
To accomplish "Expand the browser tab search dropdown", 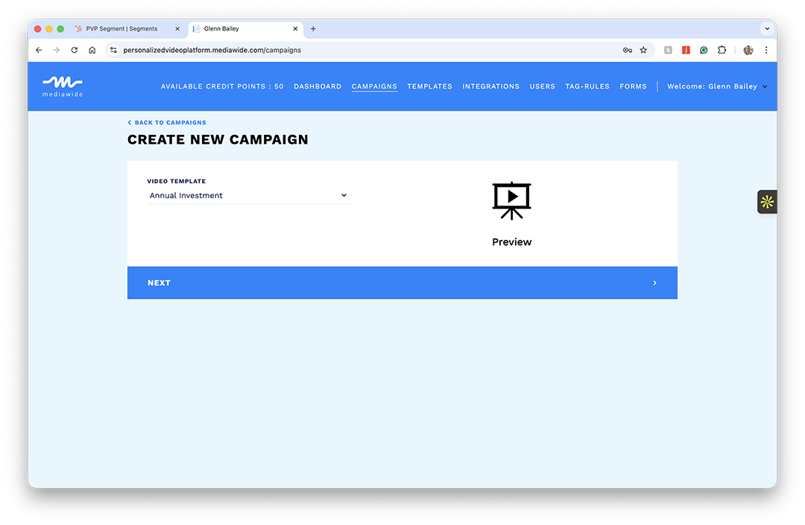I will point(766,29).
